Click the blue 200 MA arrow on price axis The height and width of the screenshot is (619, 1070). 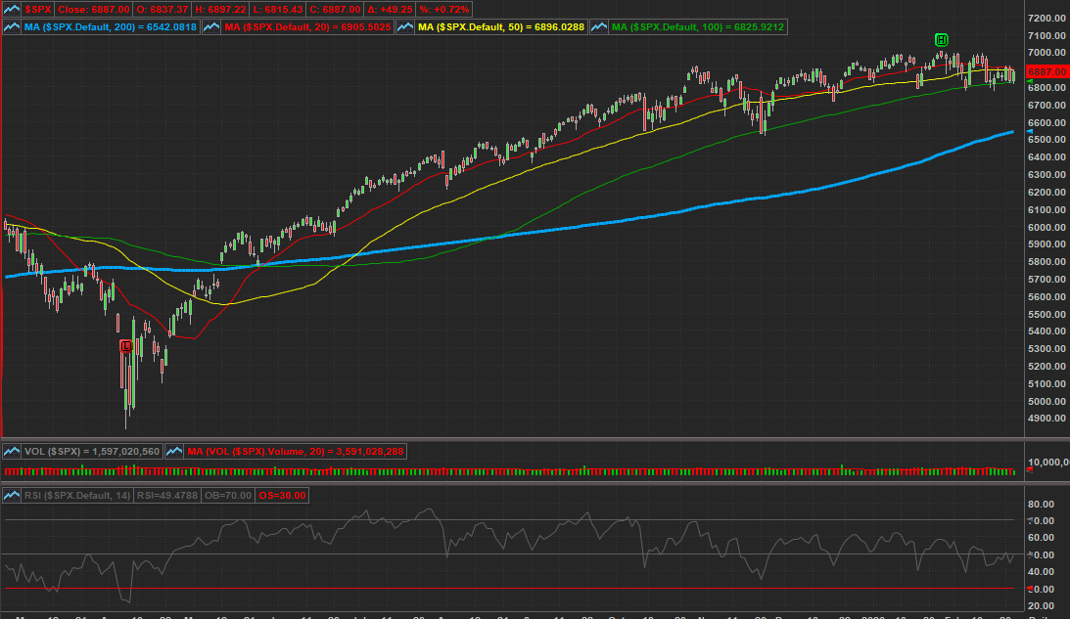click(x=1028, y=131)
